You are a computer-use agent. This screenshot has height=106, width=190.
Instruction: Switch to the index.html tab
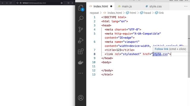101,6
